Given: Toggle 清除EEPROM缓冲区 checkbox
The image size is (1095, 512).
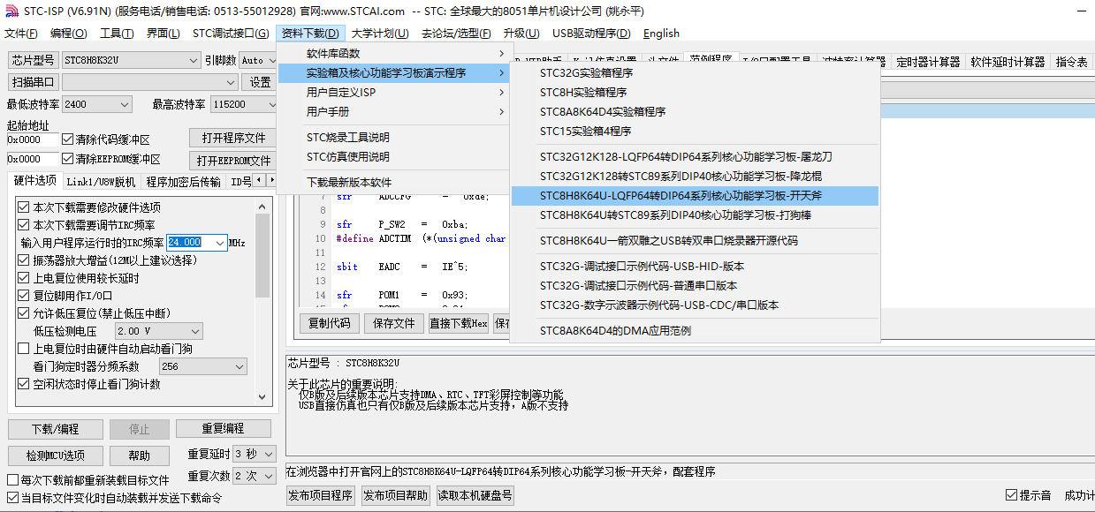Looking at the screenshot, I should (68, 159).
